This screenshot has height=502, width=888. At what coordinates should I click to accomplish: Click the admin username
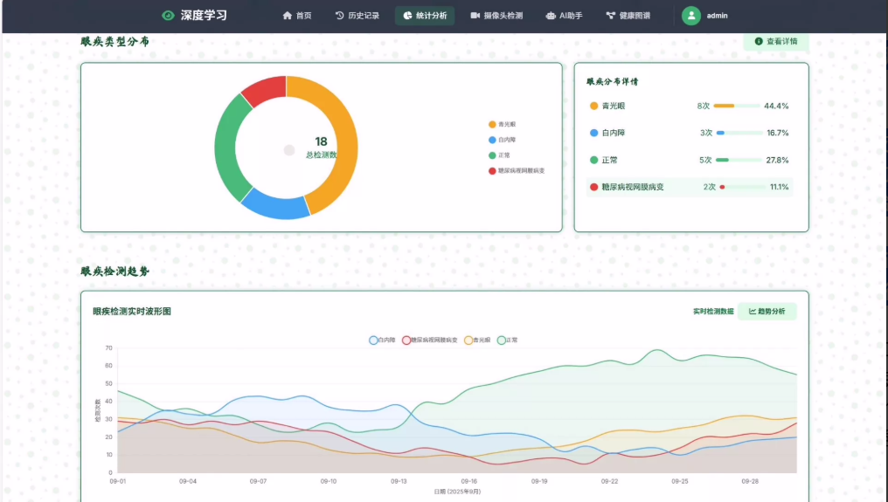pyautogui.click(x=717, y=16)
